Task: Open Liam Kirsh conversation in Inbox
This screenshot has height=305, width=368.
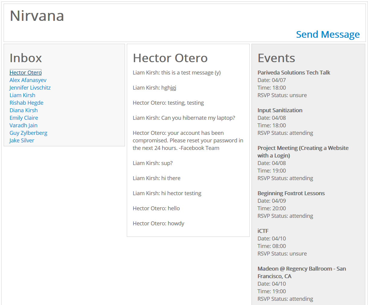Action: [x=22, y=95]
